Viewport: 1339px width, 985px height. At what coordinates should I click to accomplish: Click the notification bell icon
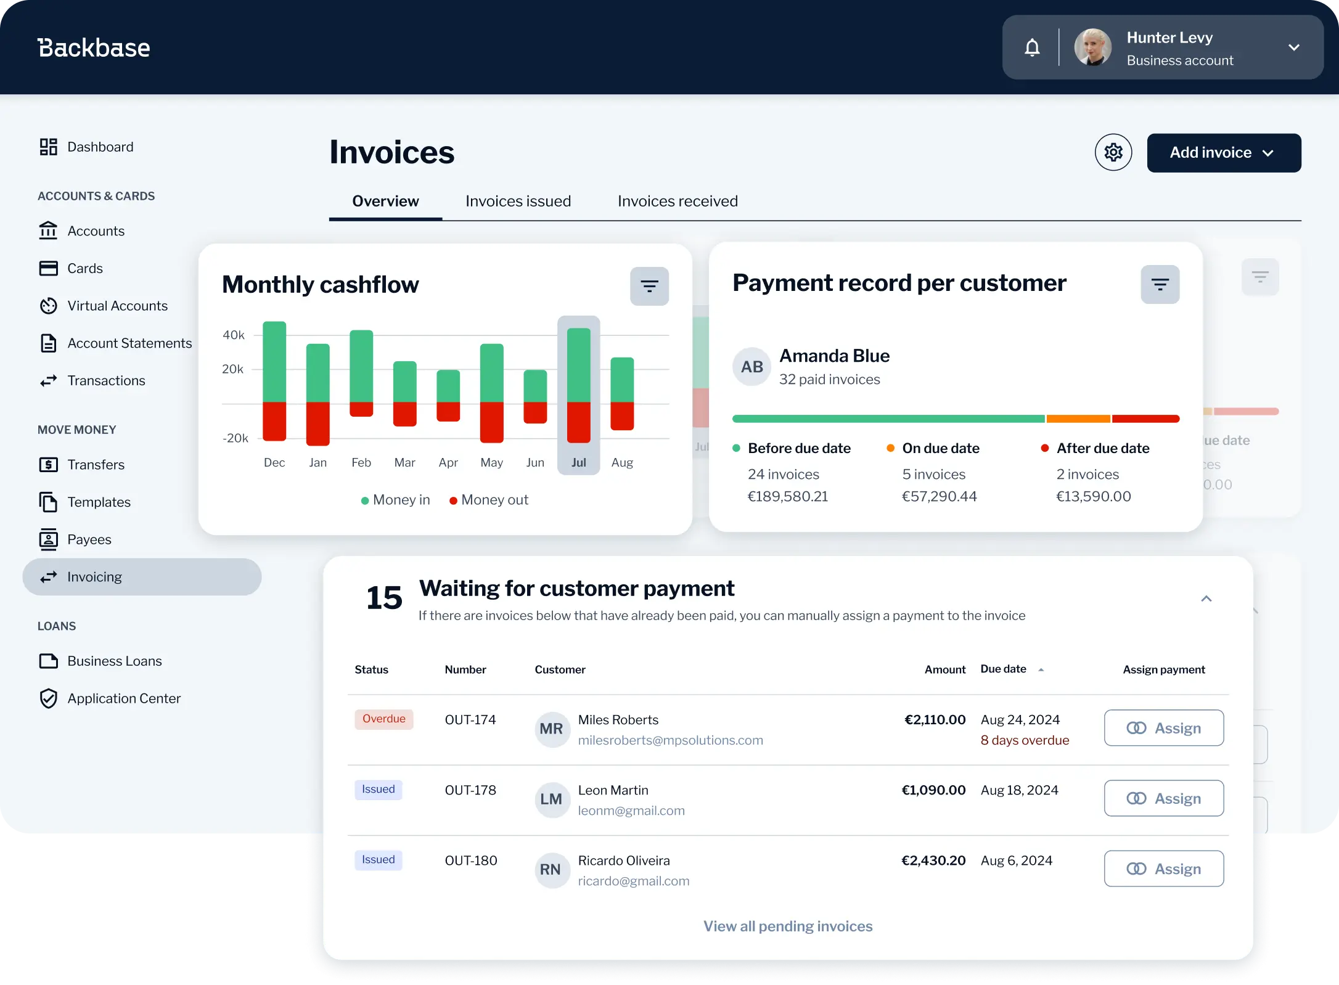[x=1032, y=47]
